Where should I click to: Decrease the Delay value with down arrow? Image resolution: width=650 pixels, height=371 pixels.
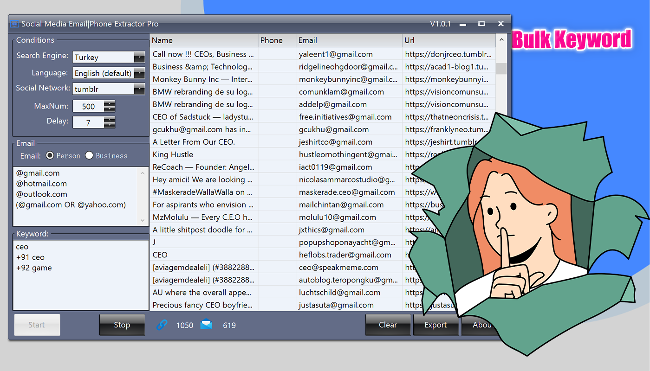(x=110, y=125)
